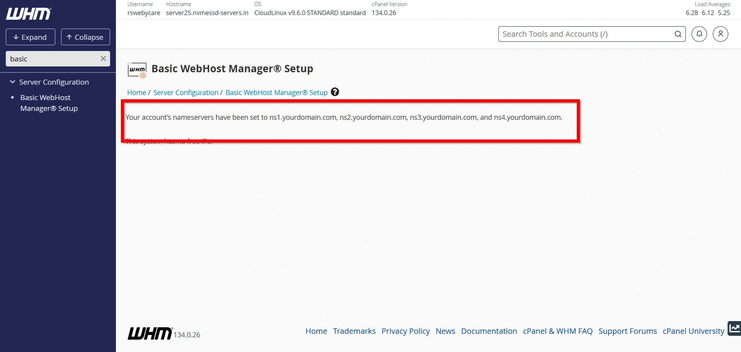741x352 pixels.
Task: Click the statistics chart icon at bottom right
Action: click(734, 328)
